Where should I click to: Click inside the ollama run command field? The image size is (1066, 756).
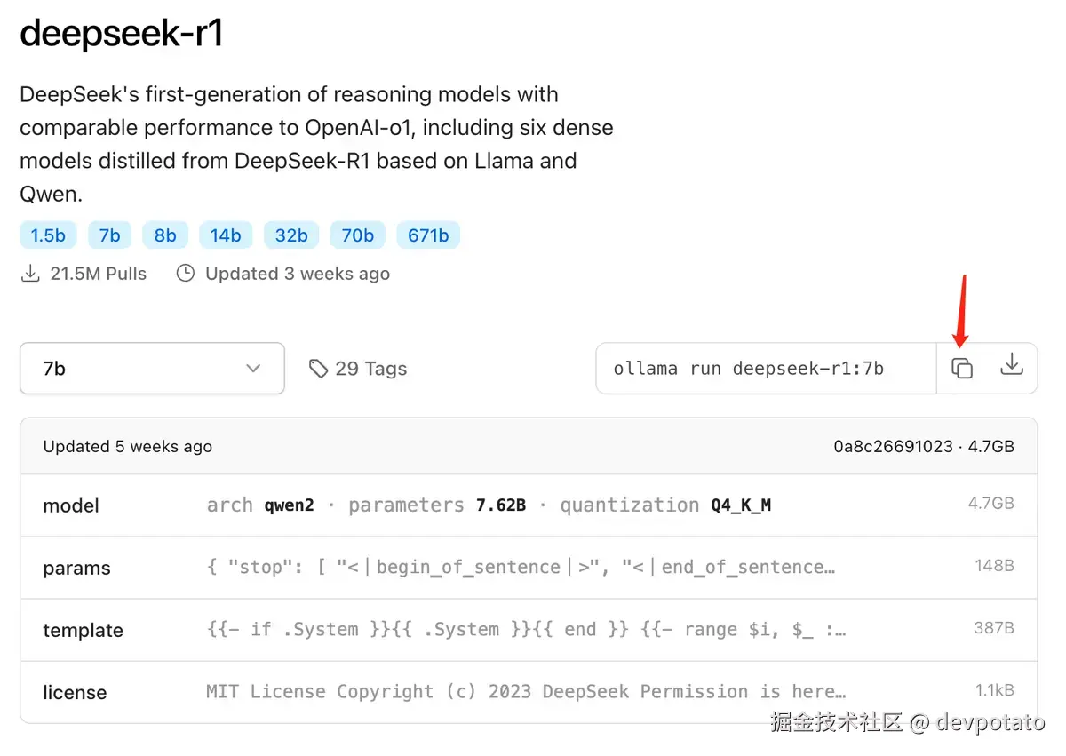[764, 368]
